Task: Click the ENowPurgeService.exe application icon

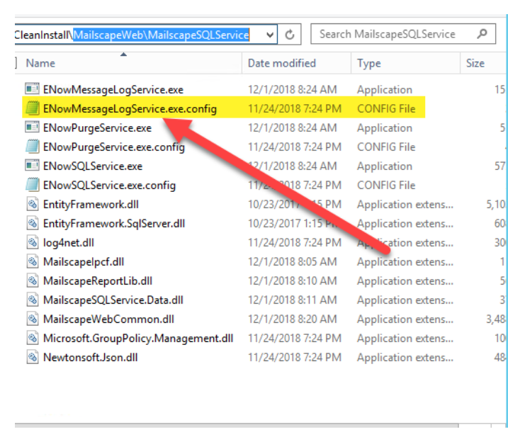Action: [x=32, y=127]
